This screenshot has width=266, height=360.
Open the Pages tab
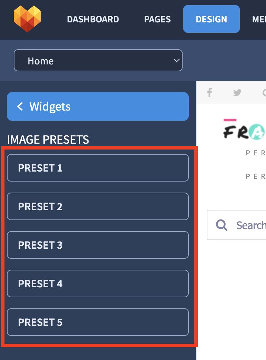pyautogui.click(x=157, y=19)
